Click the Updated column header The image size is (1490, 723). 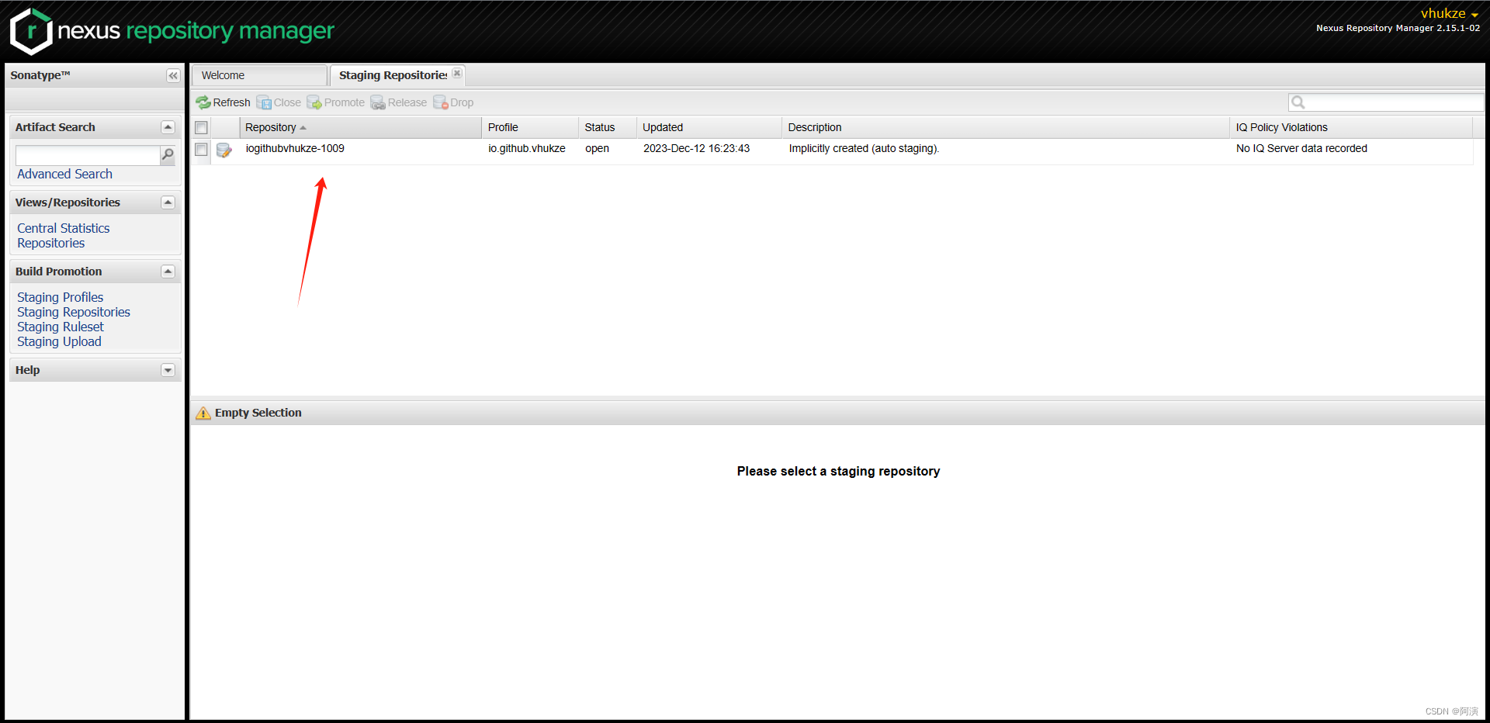(709, 127)
